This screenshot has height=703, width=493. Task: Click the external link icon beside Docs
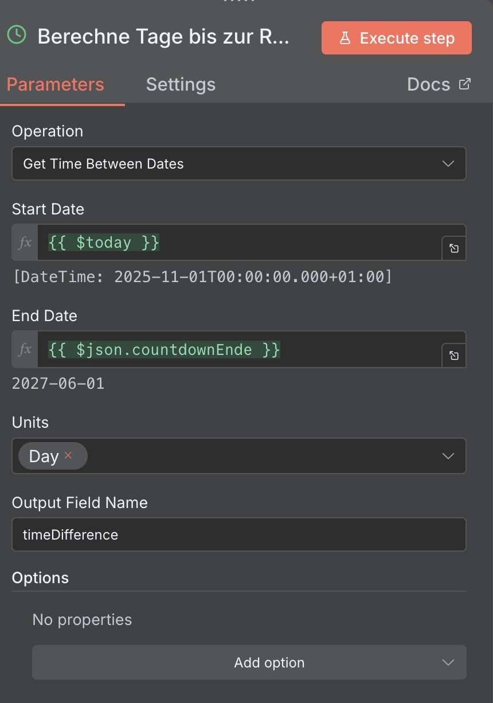pos(465,84)
